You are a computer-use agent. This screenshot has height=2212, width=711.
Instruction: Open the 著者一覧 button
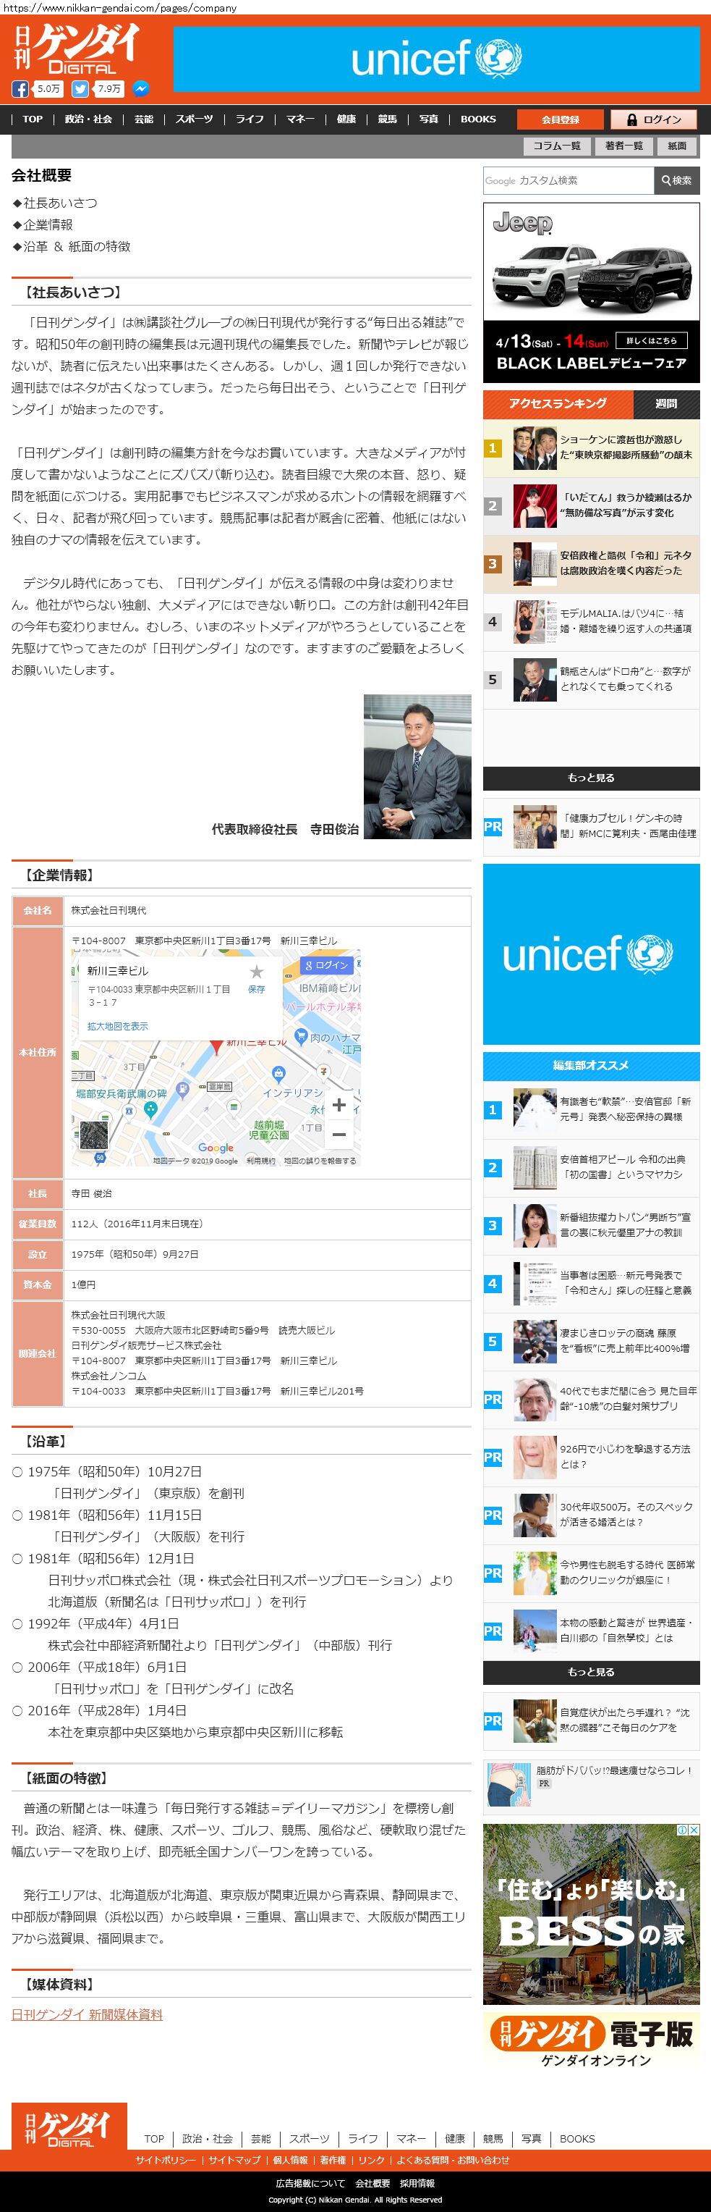tap(623, 146)
